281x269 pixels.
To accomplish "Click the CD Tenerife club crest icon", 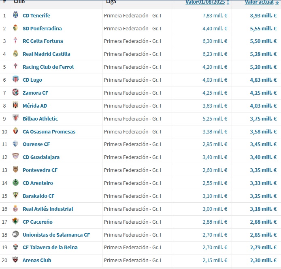I will pos(15,15).
